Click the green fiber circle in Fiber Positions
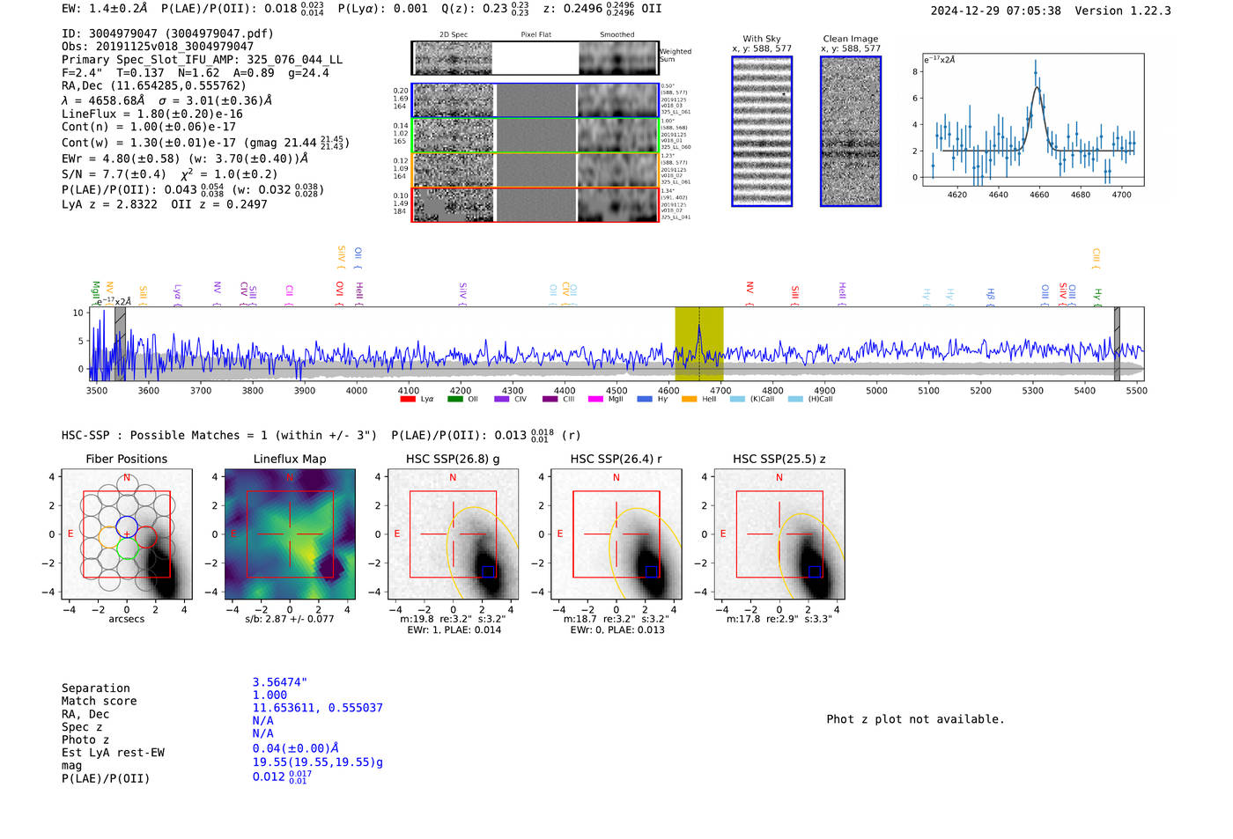The image size is (1233, 839). [x=127, y=549]
